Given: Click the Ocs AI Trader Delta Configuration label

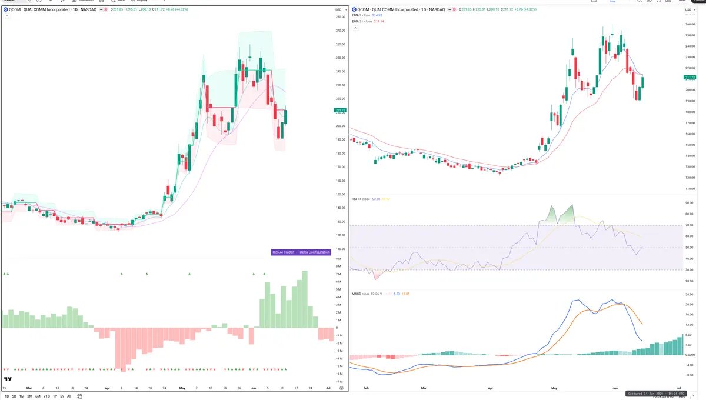Looking at the screenshot, I should (301, 252).
